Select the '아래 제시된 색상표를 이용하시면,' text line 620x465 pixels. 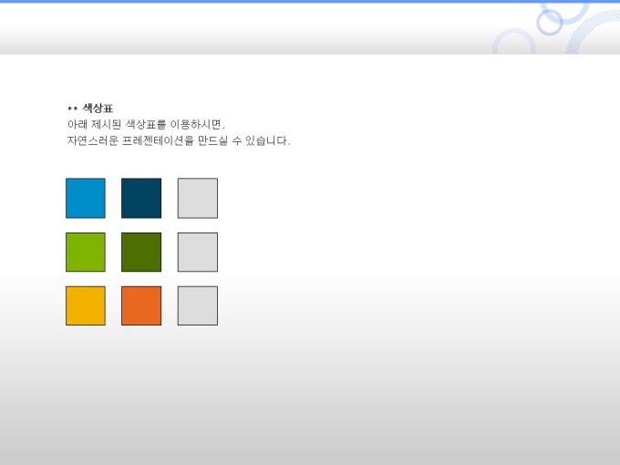pos(146,124)
